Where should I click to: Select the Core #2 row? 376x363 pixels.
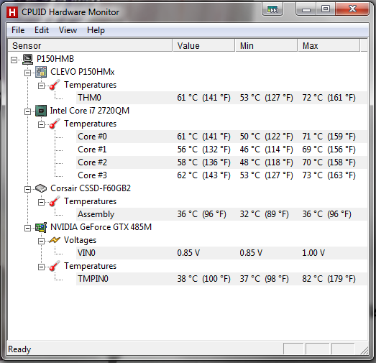(221, 162)
